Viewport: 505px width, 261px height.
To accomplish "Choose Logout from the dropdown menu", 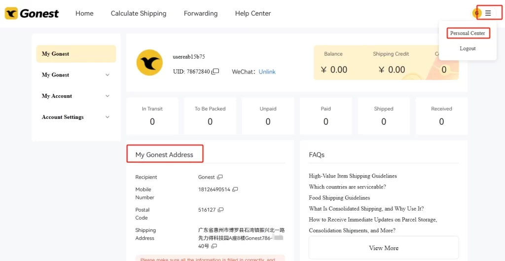I will [x=468, y=48].
